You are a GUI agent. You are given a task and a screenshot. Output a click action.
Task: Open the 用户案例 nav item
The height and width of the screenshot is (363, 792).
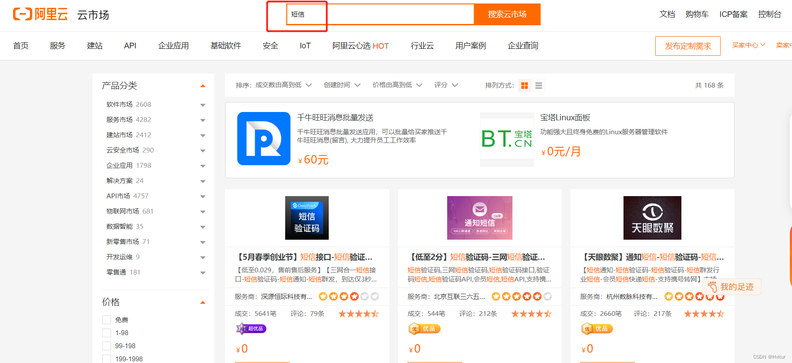point(471,46)
